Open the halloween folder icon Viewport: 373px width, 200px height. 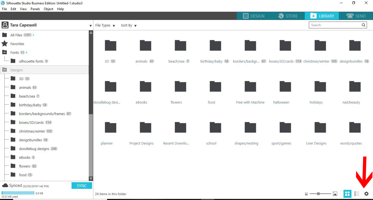coord(285,86)
